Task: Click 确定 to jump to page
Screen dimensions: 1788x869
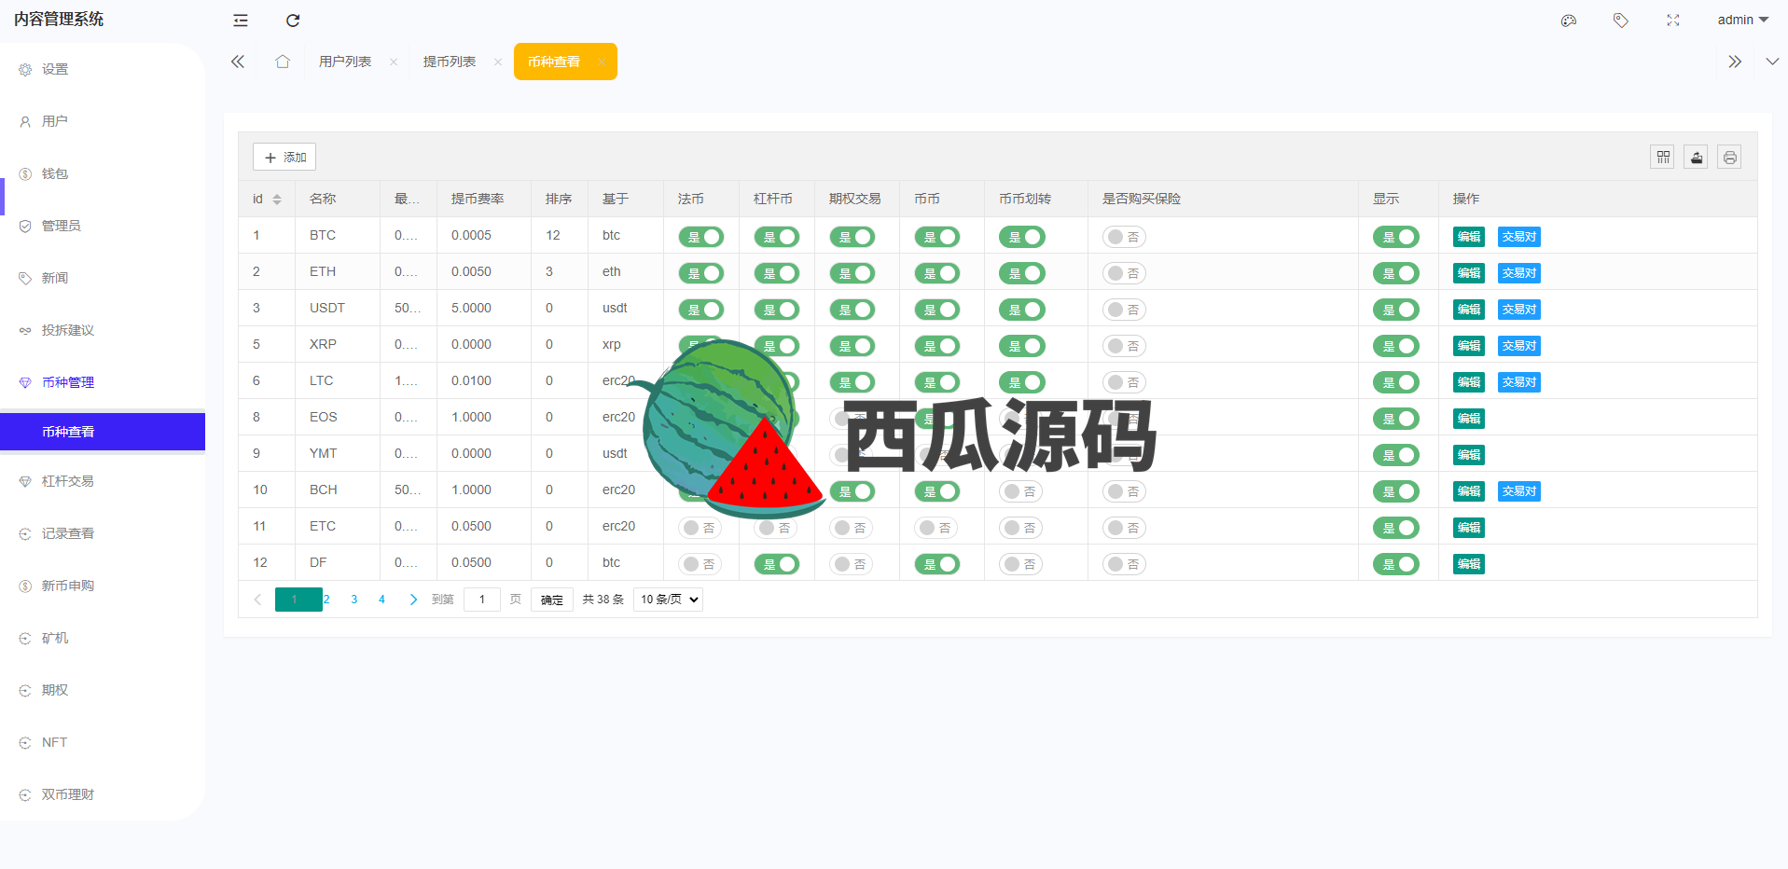Action: pyautogui.click(x=552, y=600)
